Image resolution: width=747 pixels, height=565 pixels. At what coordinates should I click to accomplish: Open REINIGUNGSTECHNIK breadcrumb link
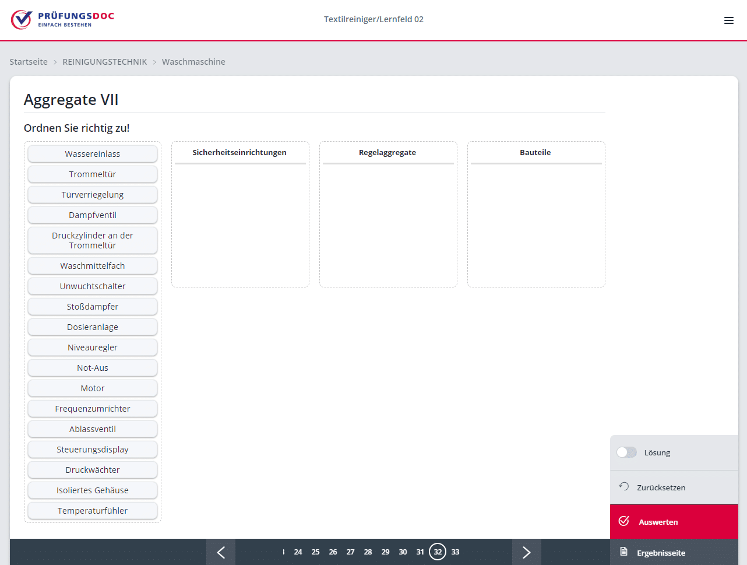(105, 62)
